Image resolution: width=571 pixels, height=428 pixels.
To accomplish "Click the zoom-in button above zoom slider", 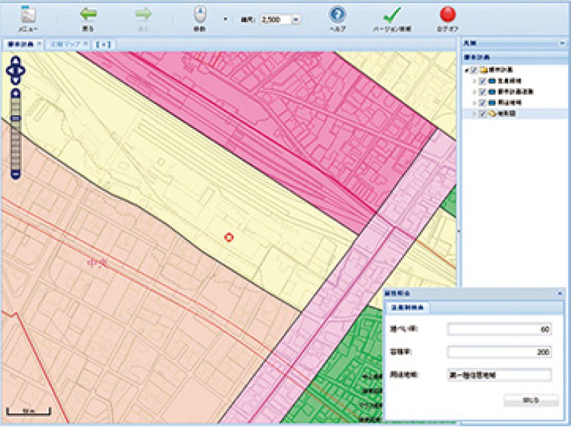I will pos(16,94).
